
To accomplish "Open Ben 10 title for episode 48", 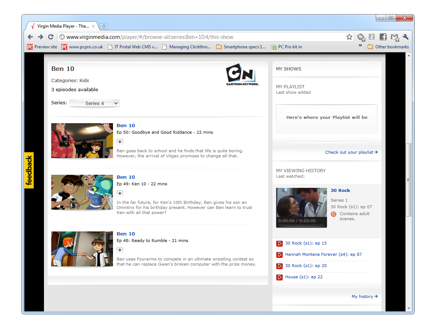I will pos(126,234).
